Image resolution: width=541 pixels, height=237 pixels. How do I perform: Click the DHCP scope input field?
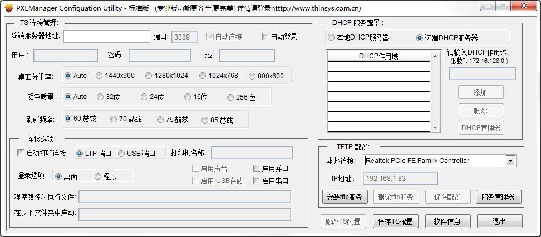point(483,74)
